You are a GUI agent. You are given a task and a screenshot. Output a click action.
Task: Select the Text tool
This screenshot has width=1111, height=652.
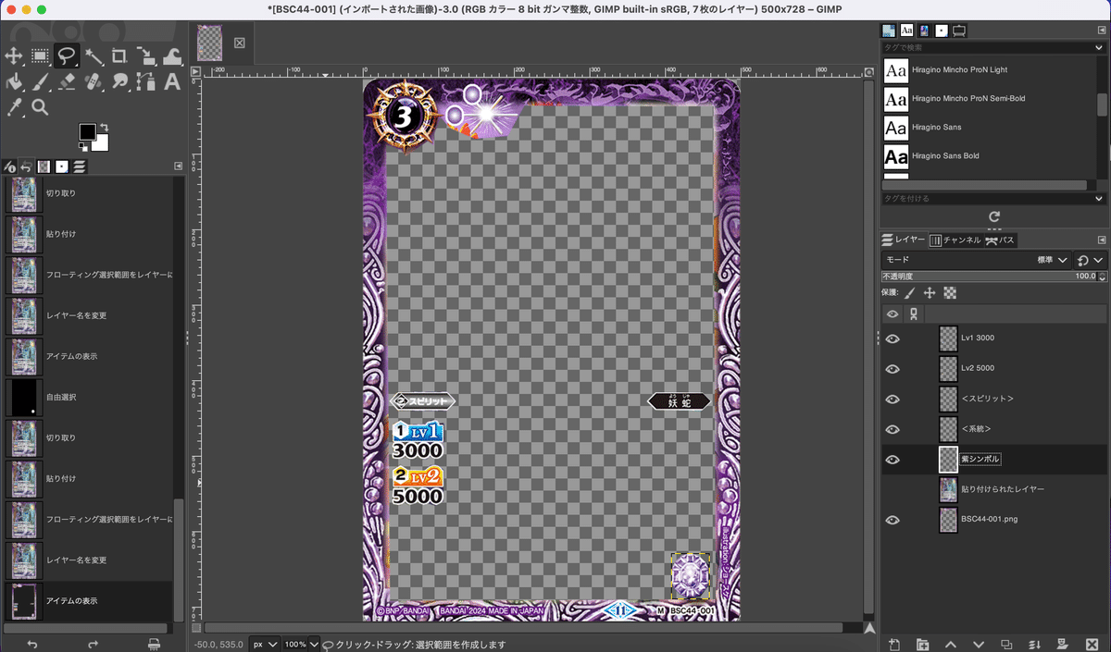click(172, 82)
